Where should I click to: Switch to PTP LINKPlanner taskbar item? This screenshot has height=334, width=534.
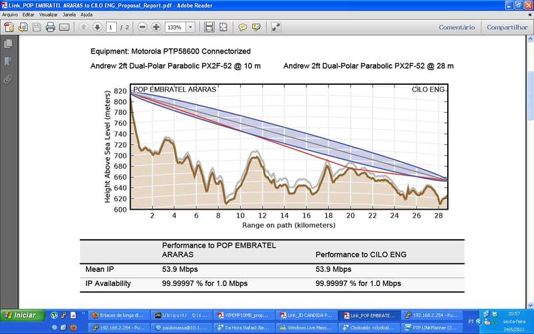click(431, 328)
